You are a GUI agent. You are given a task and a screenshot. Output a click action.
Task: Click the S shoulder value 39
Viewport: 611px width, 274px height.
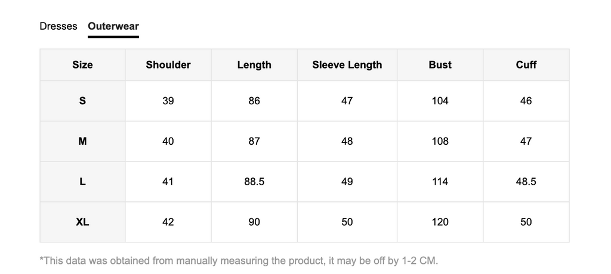pos(168,101)
